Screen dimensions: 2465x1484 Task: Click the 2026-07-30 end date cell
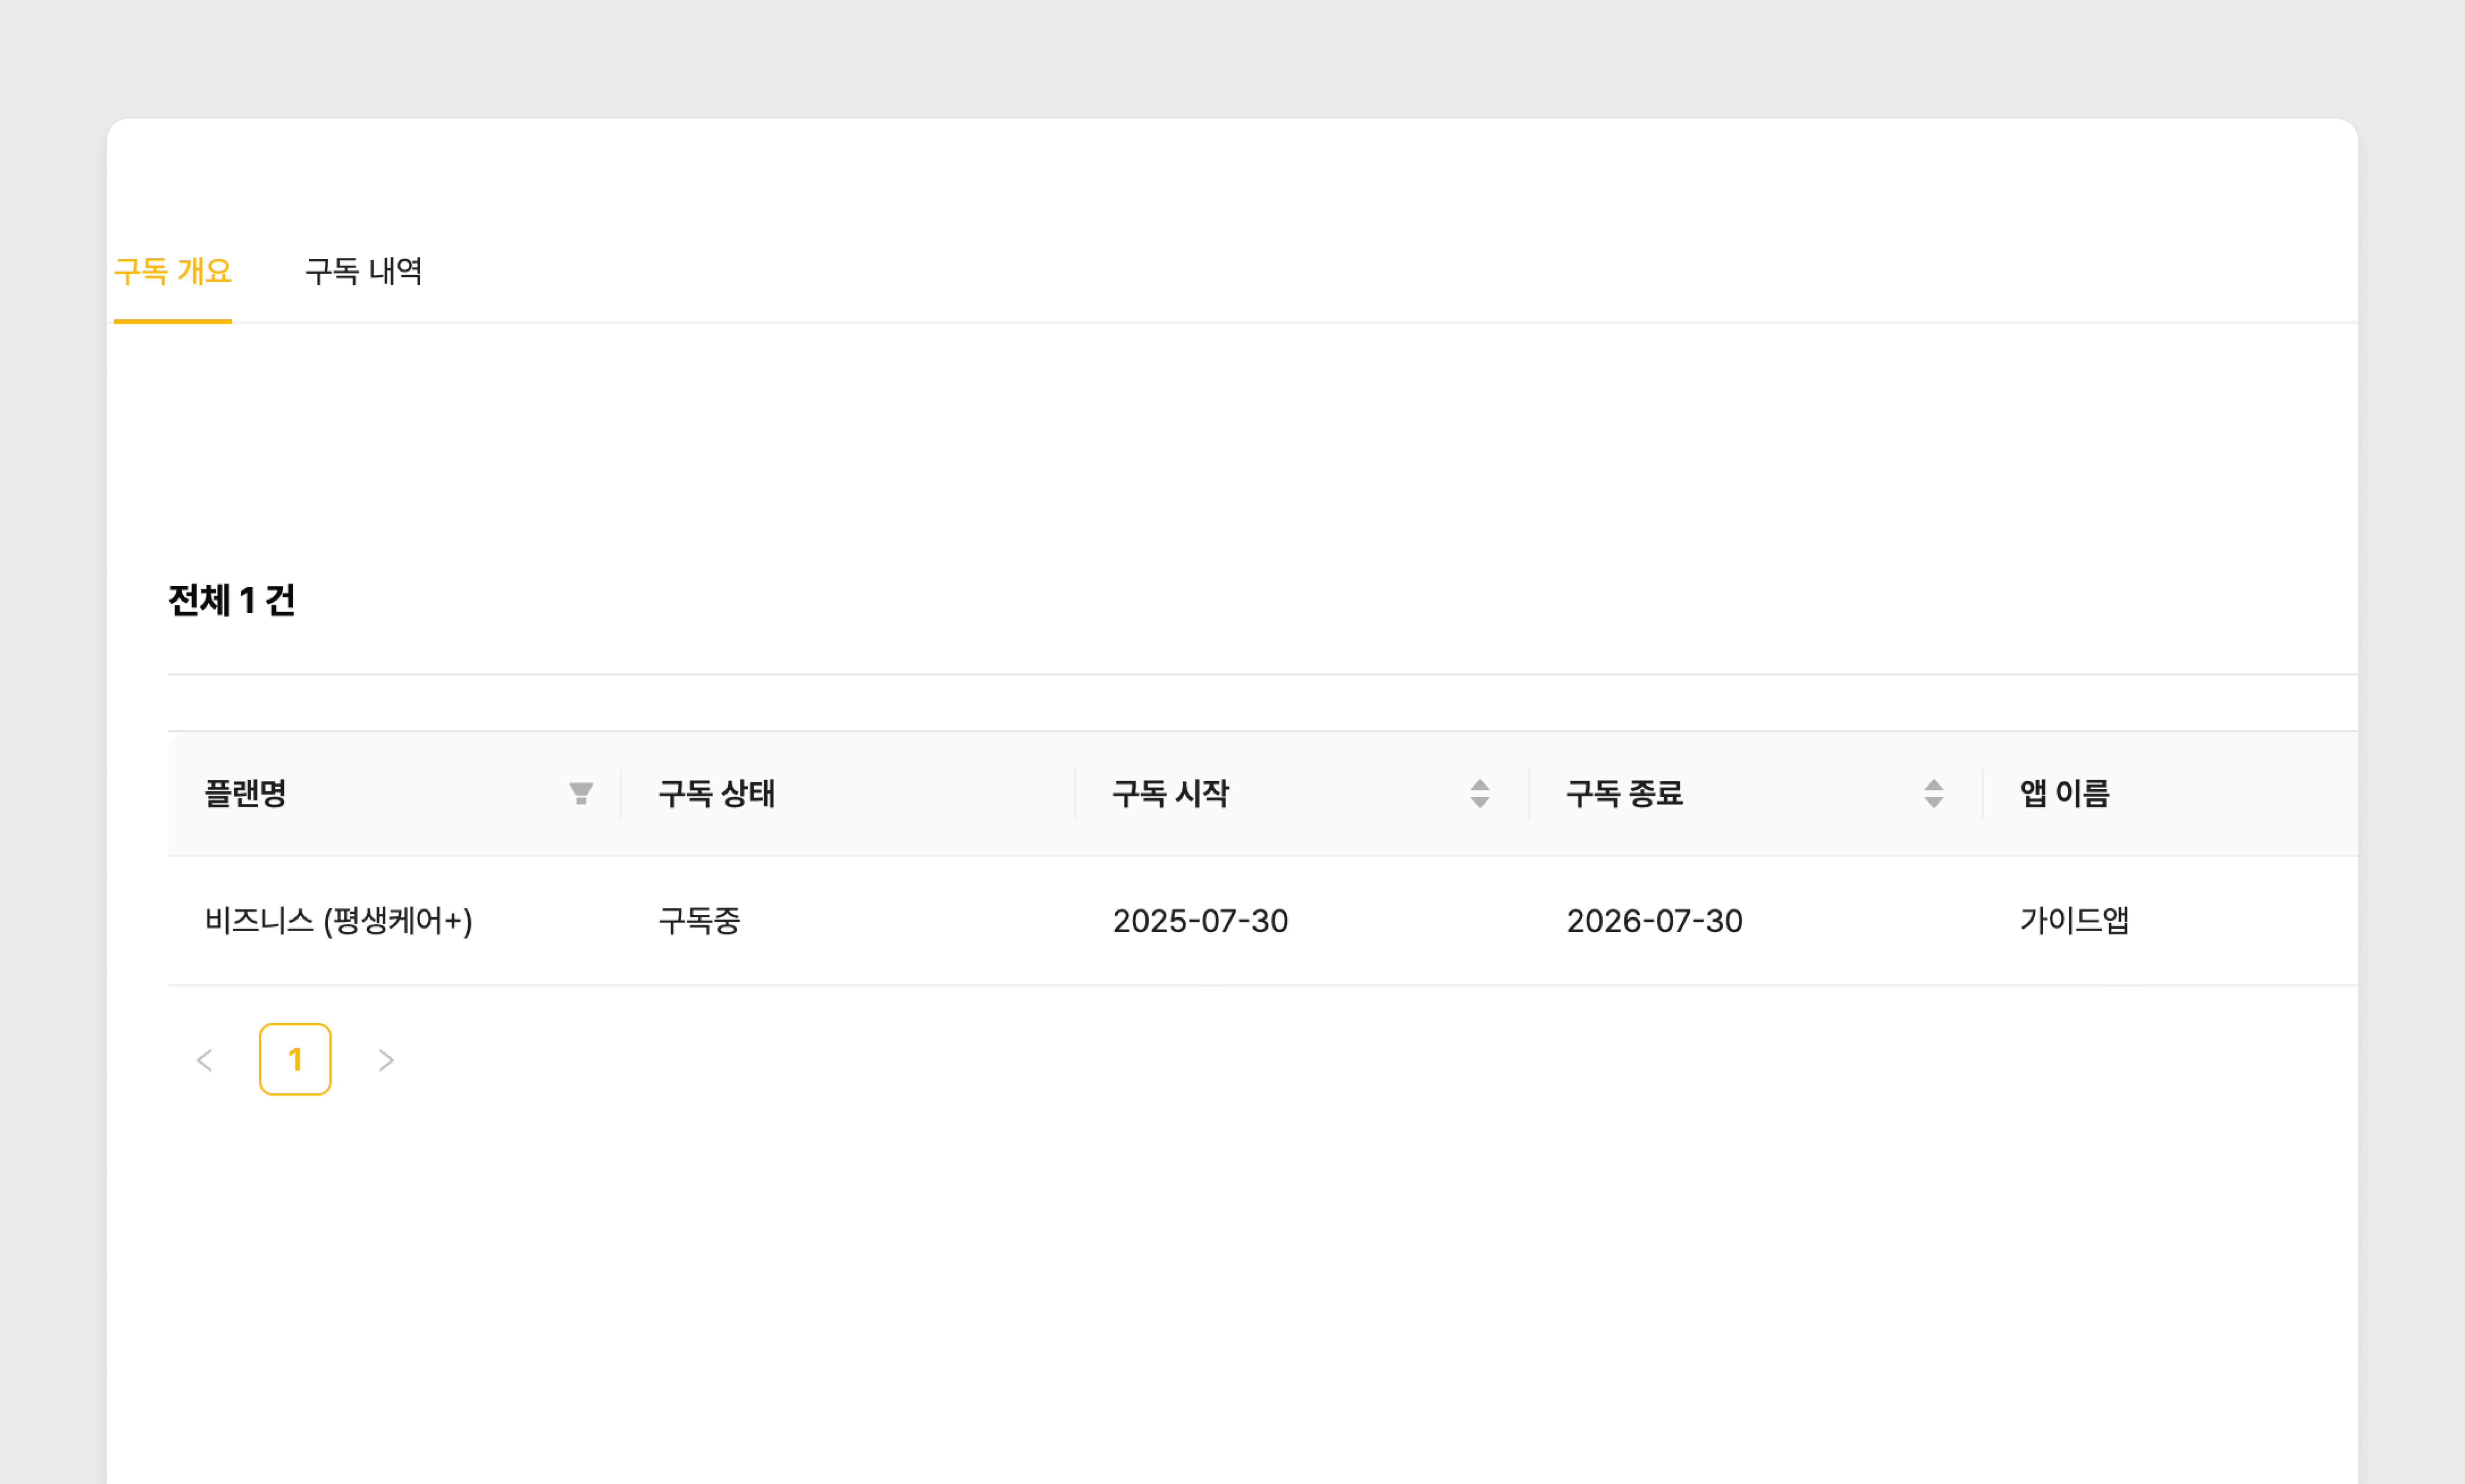[x=1654, y=920]
